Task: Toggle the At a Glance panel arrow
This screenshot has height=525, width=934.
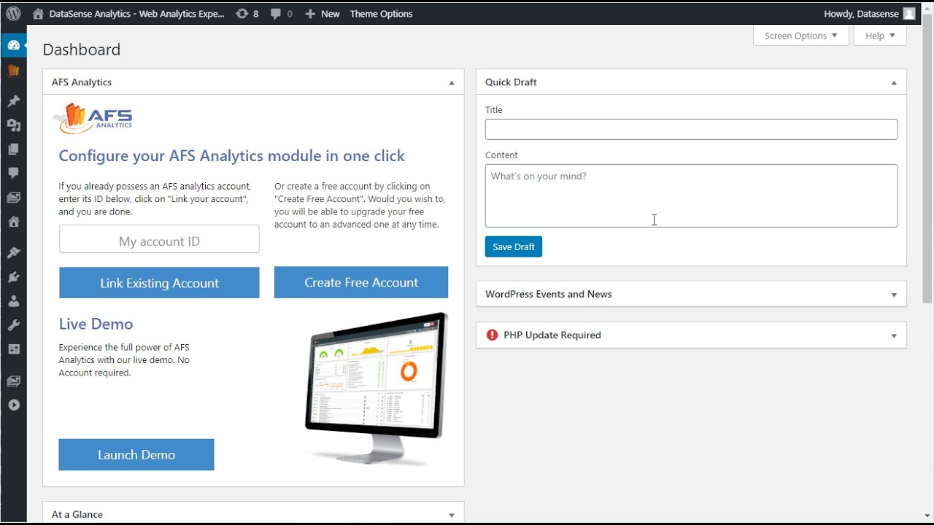Action: pos(451,515)
